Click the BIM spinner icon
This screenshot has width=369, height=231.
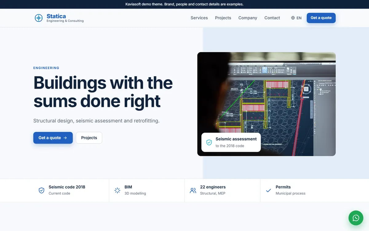[117, 190]
